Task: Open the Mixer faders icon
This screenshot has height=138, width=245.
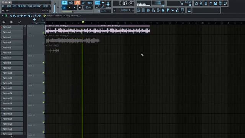Action: [158, 10]
